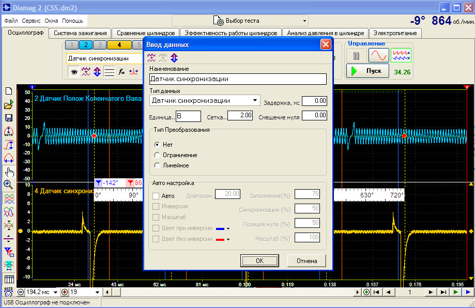475x308 pixels.
Task: Click the red sine wave mode icon
Action: [379, 55]
